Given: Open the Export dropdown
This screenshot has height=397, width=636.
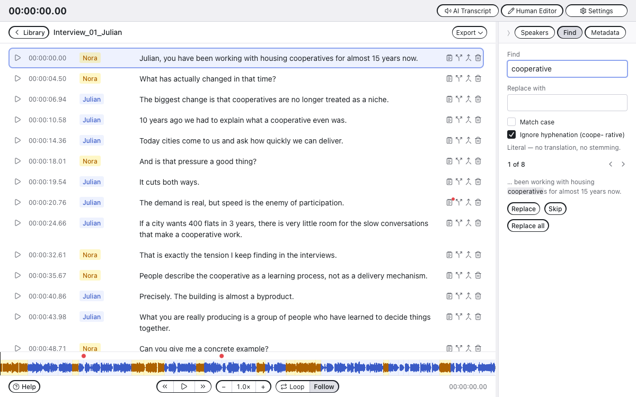Looking at the screenshot, I should coord(469,32).
